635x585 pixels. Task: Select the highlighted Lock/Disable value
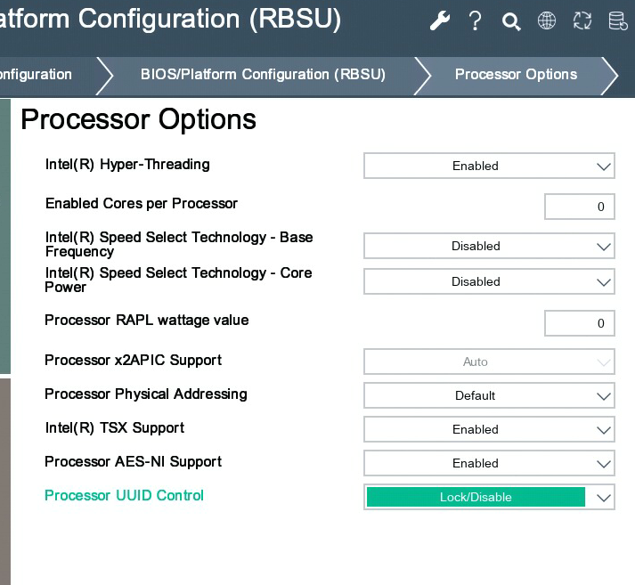coord(476,497)
